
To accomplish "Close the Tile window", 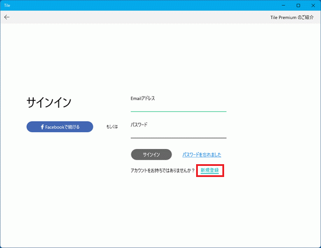I will coord(313,5).
